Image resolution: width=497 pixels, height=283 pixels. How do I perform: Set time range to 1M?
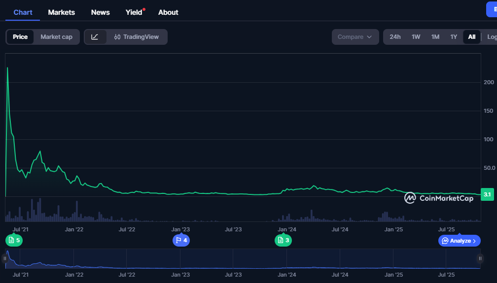(x=435, y=37)
